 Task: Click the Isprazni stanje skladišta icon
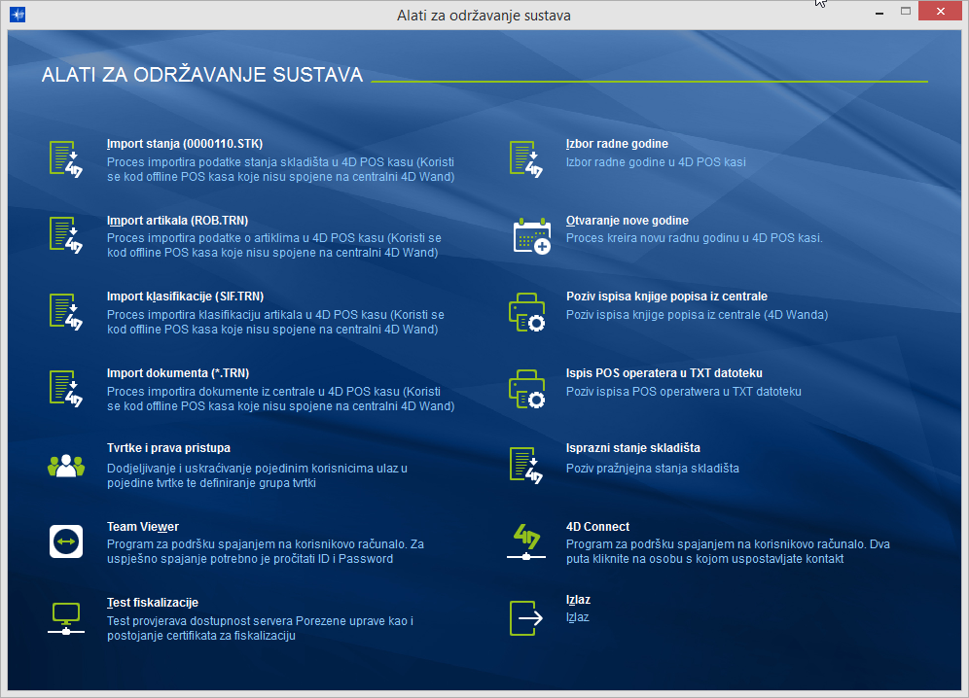pyautogui.click(x=526, y=466)
